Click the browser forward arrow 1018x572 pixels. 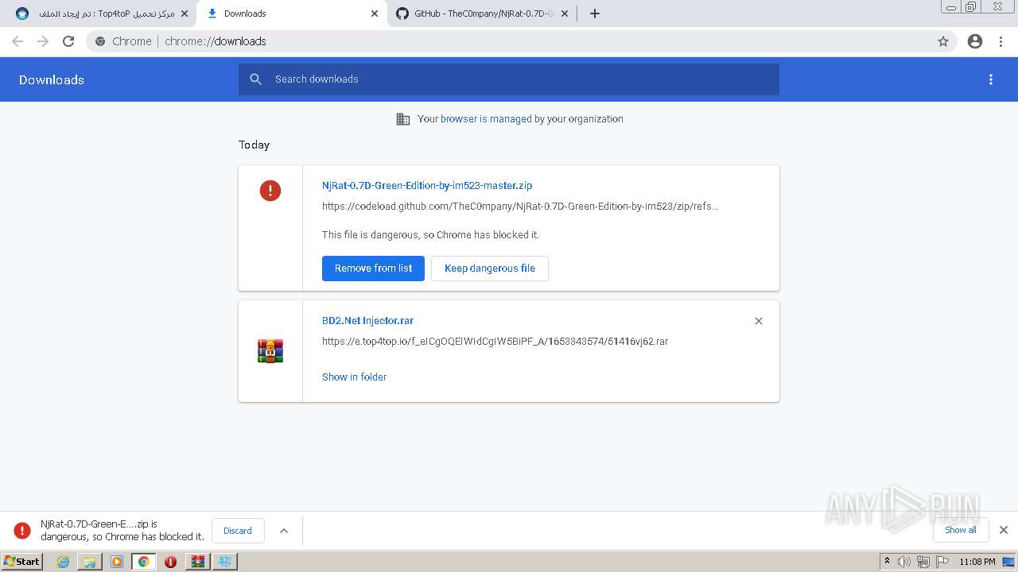click(43, 41)
